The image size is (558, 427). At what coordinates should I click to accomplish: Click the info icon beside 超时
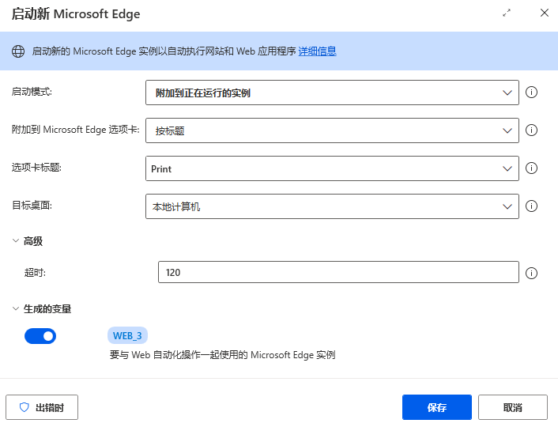[531, 273]
